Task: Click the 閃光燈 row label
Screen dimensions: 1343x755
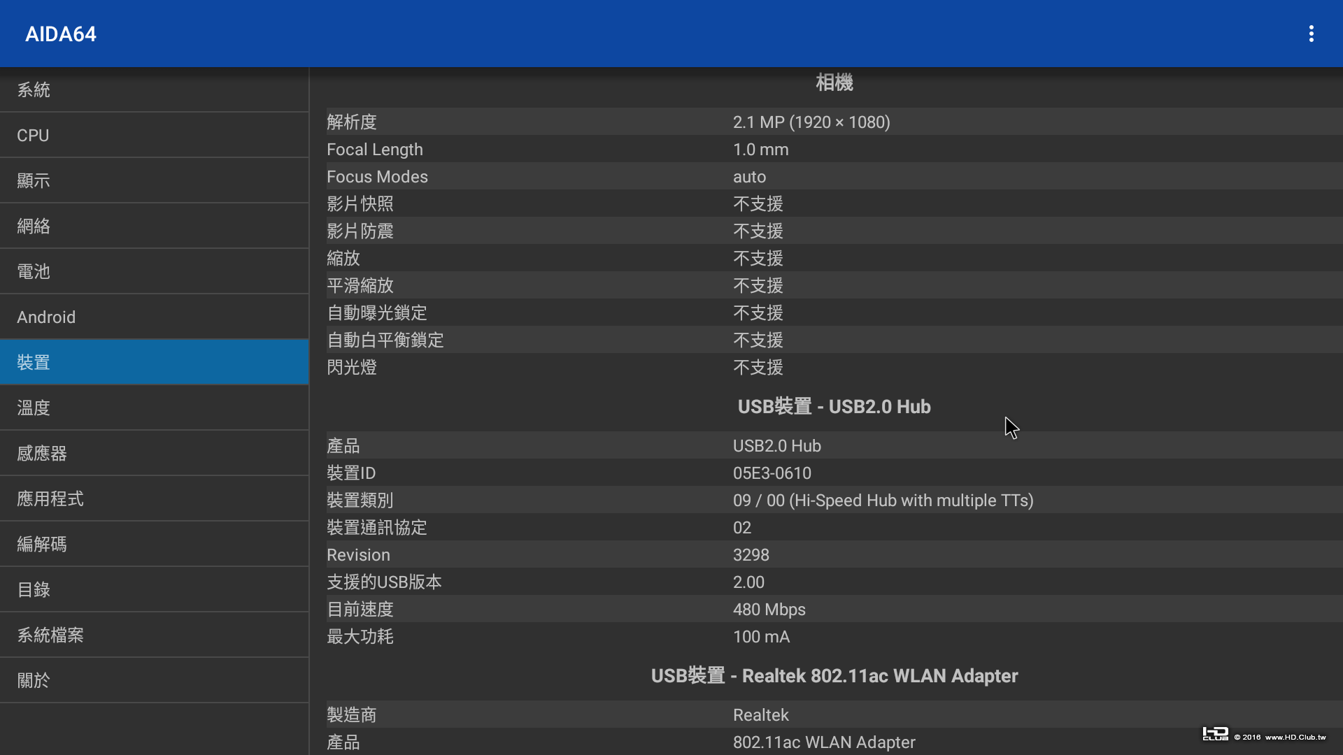Action: (x=352, y=367)
